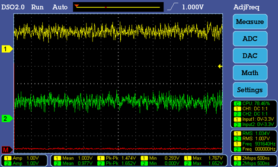Screen dimensions: 278x167
Task: Click the yellow 1 badge beside Freq 931640Hz
Action: pos(237,144)
